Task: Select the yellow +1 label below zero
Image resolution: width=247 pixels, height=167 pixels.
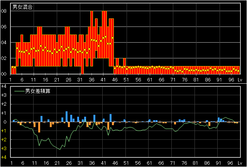Action: point(3,131)
